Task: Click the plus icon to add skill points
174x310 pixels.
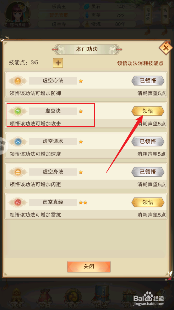Action: [x=58, y=63]
